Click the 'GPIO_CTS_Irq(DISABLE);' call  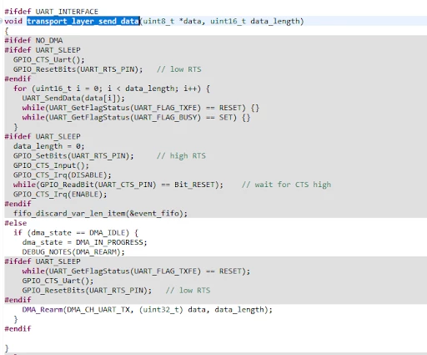tap(62, 175)
